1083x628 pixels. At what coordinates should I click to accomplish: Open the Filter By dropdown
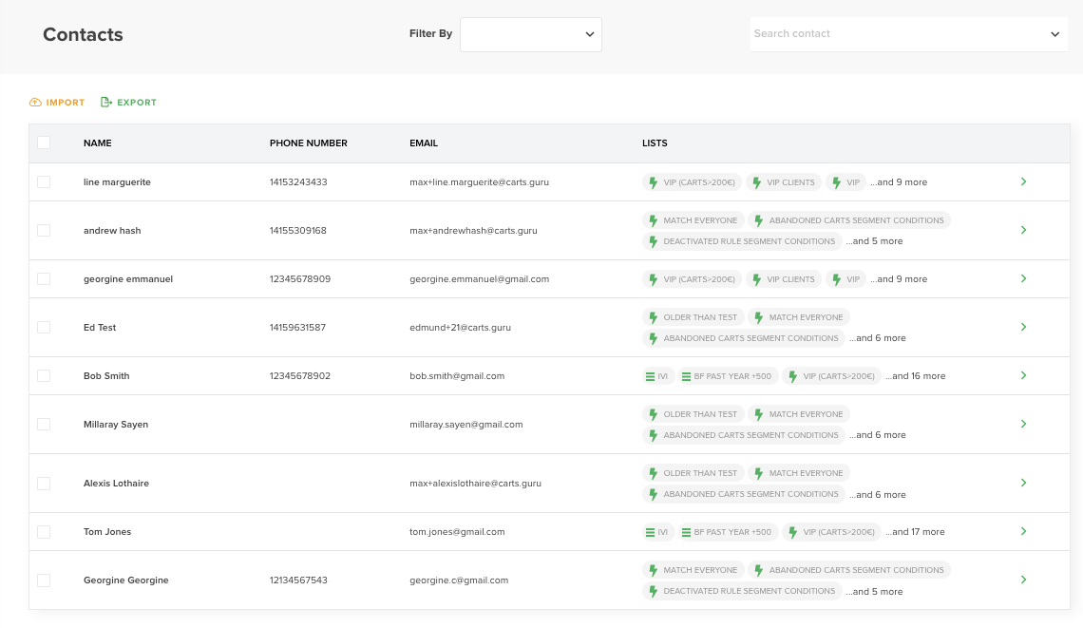(530, 34)
